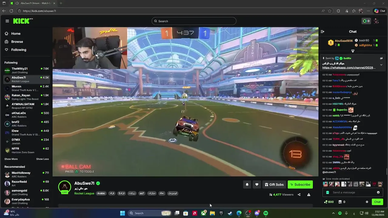
Task: Go to Kick home via logo
Action: click(x=22, y=21)
